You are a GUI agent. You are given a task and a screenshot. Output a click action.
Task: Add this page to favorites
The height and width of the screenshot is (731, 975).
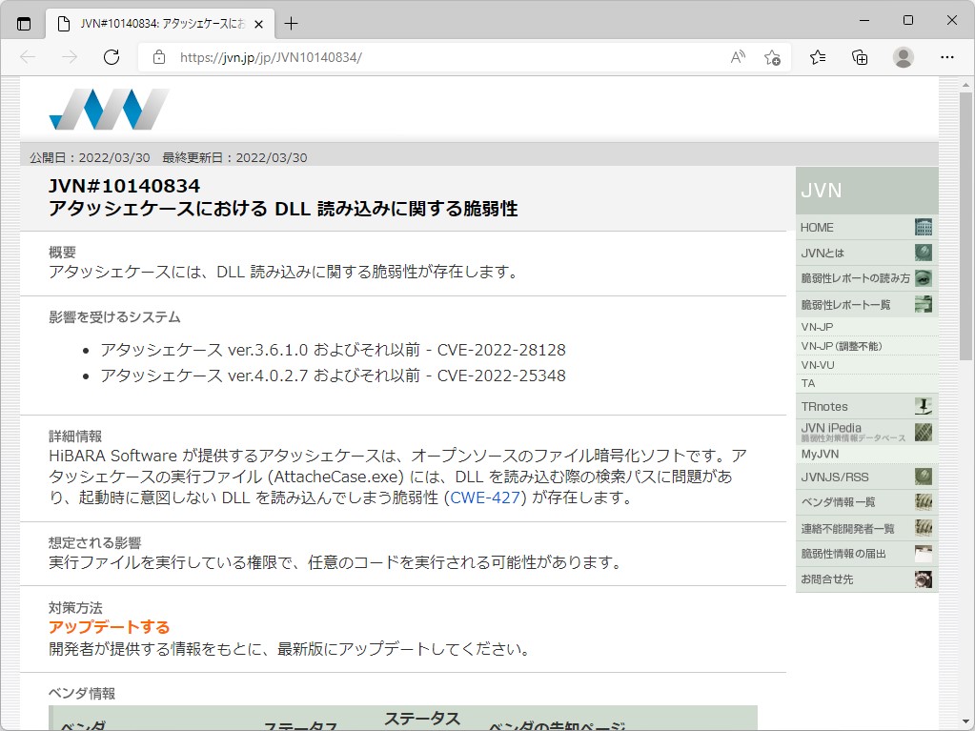(x=773, y=57)
